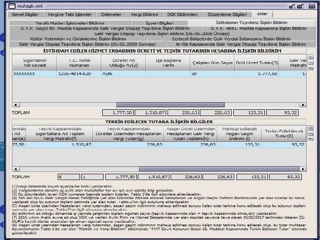Select the SGK Bildirimleri tab

point(183,15)
